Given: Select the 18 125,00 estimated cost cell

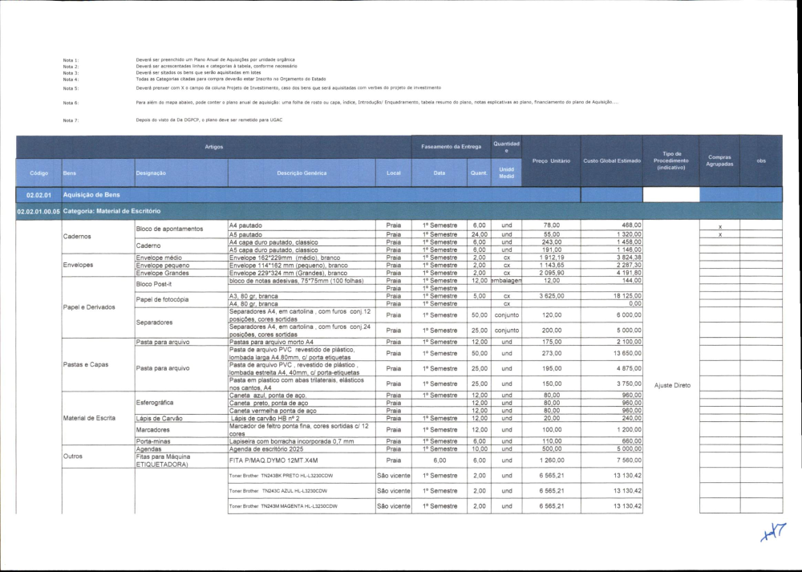Looking at the screenshot, I should coord(625,296).
